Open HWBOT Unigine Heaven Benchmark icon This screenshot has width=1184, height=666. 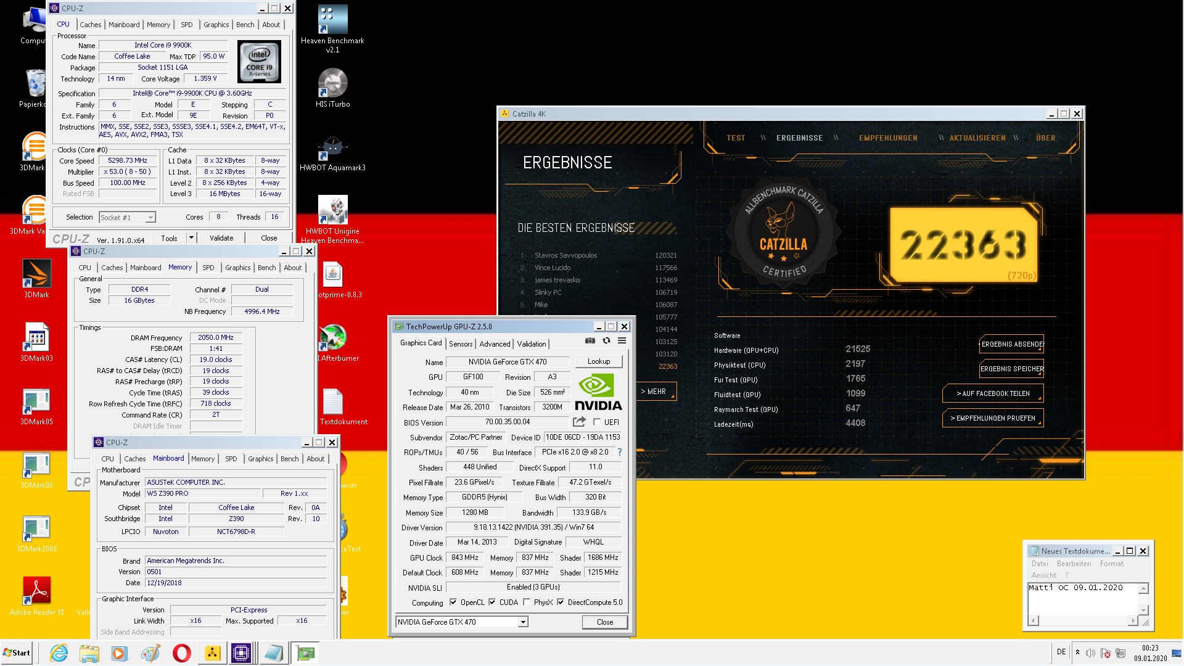coord(332,219)
